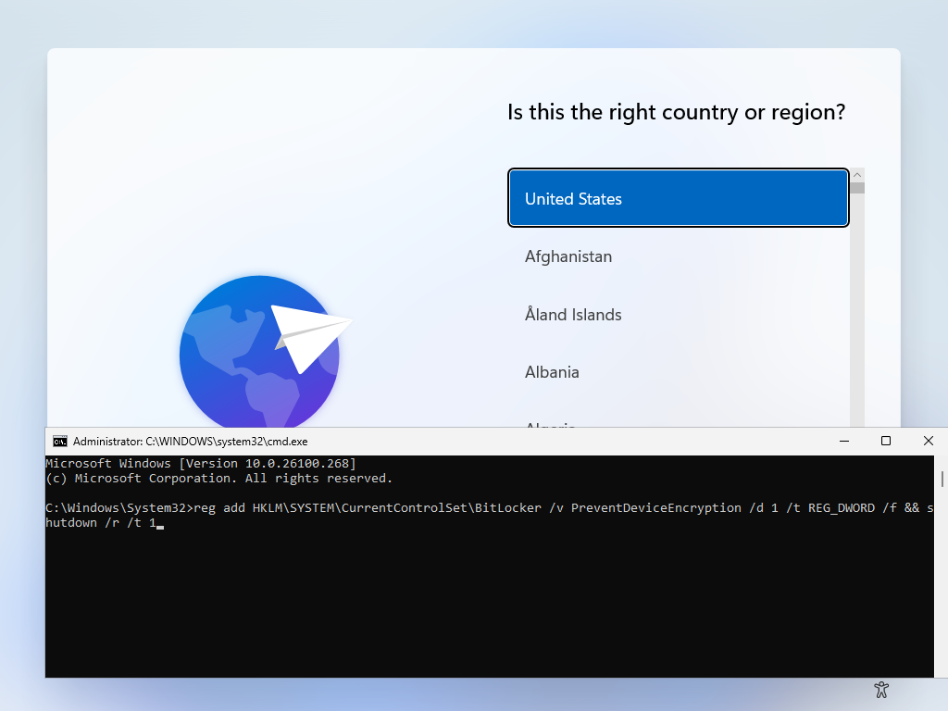This screenshot has height=711, width=948.
Task: Close the Command Prompt window
Action: click(x=928, y=442)
